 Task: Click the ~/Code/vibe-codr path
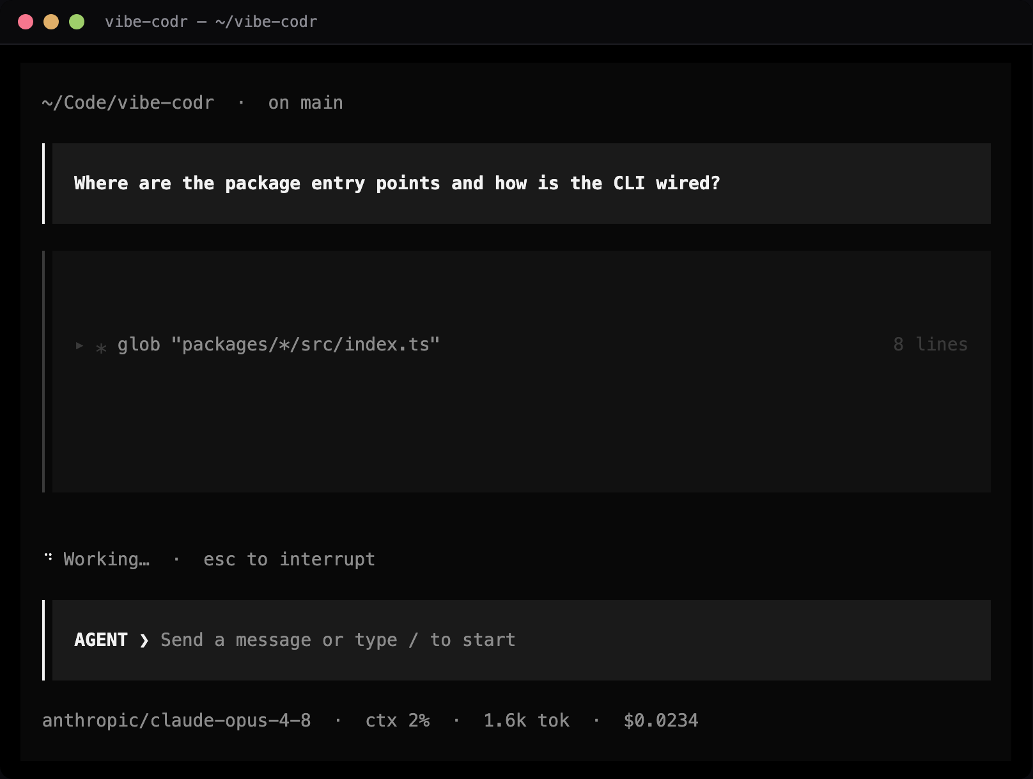point(128,103)
